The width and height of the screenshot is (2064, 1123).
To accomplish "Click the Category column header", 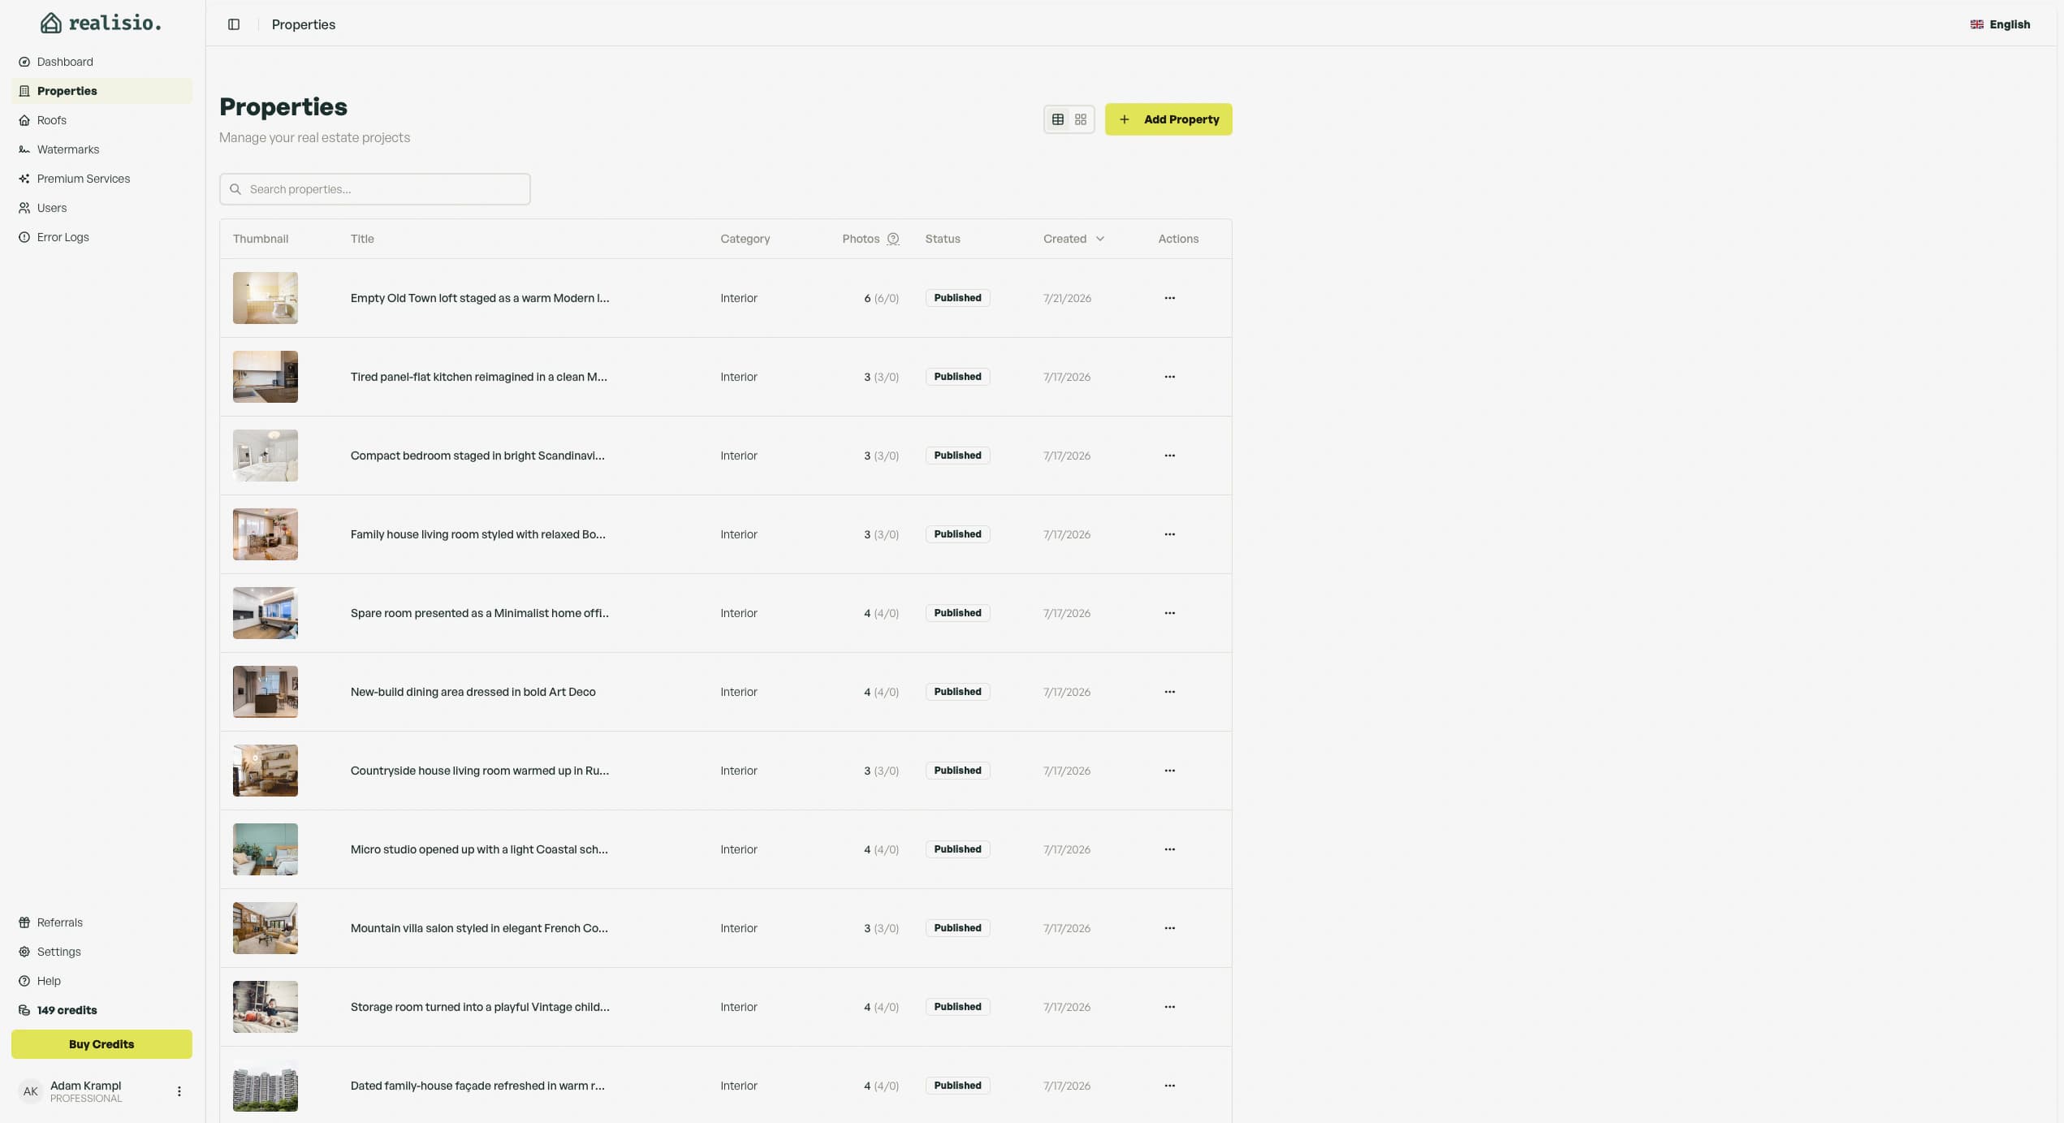I will pos(745,239).
